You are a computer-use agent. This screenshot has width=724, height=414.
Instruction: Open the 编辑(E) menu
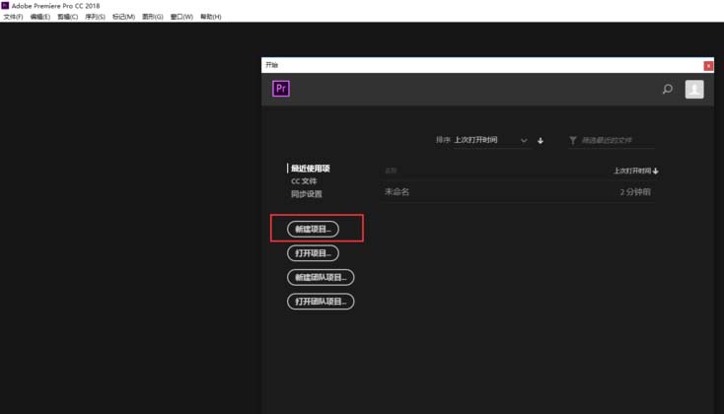[x=40, y=17]
